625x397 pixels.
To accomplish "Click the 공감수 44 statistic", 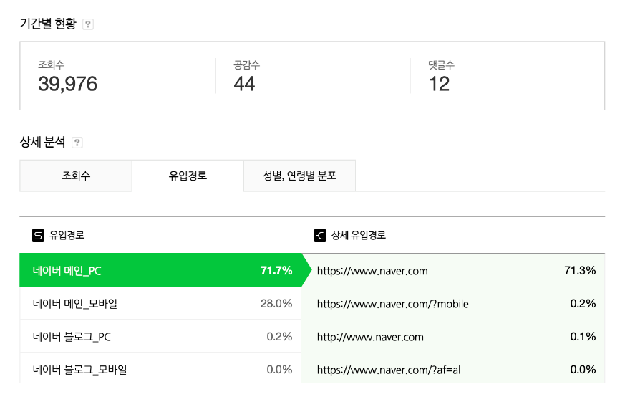I will pyautogui.click(x=244, y=84).
